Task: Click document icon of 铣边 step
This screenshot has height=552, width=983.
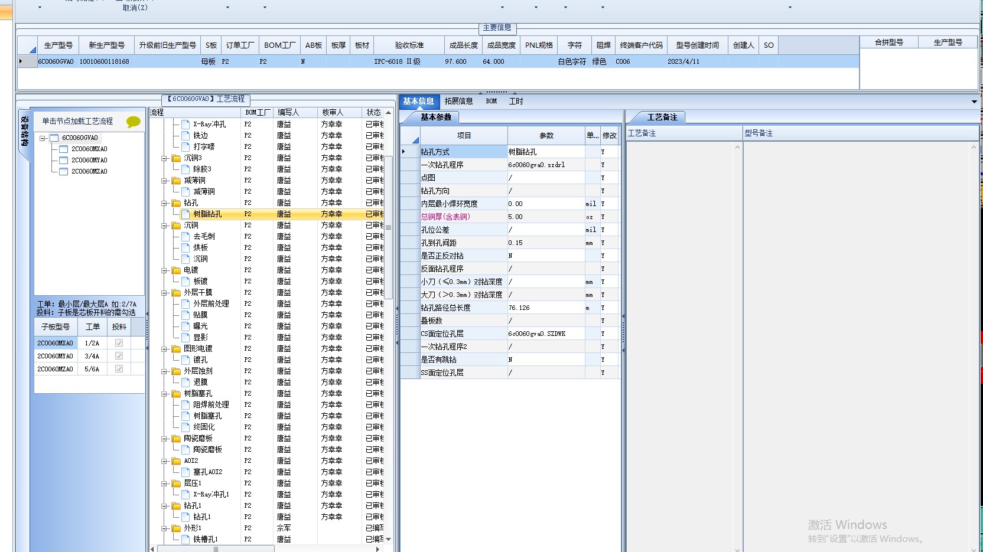Action: (x=185, y=136)
